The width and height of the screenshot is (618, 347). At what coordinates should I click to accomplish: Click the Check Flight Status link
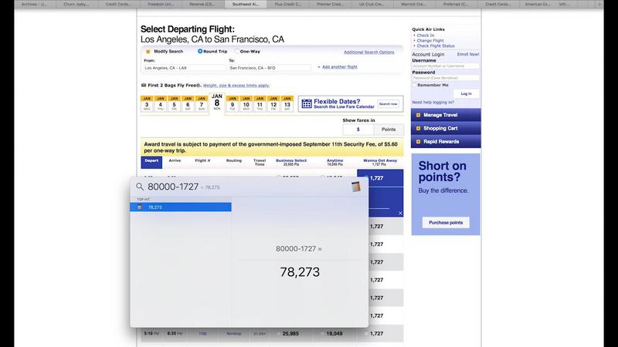click(436, 45)
